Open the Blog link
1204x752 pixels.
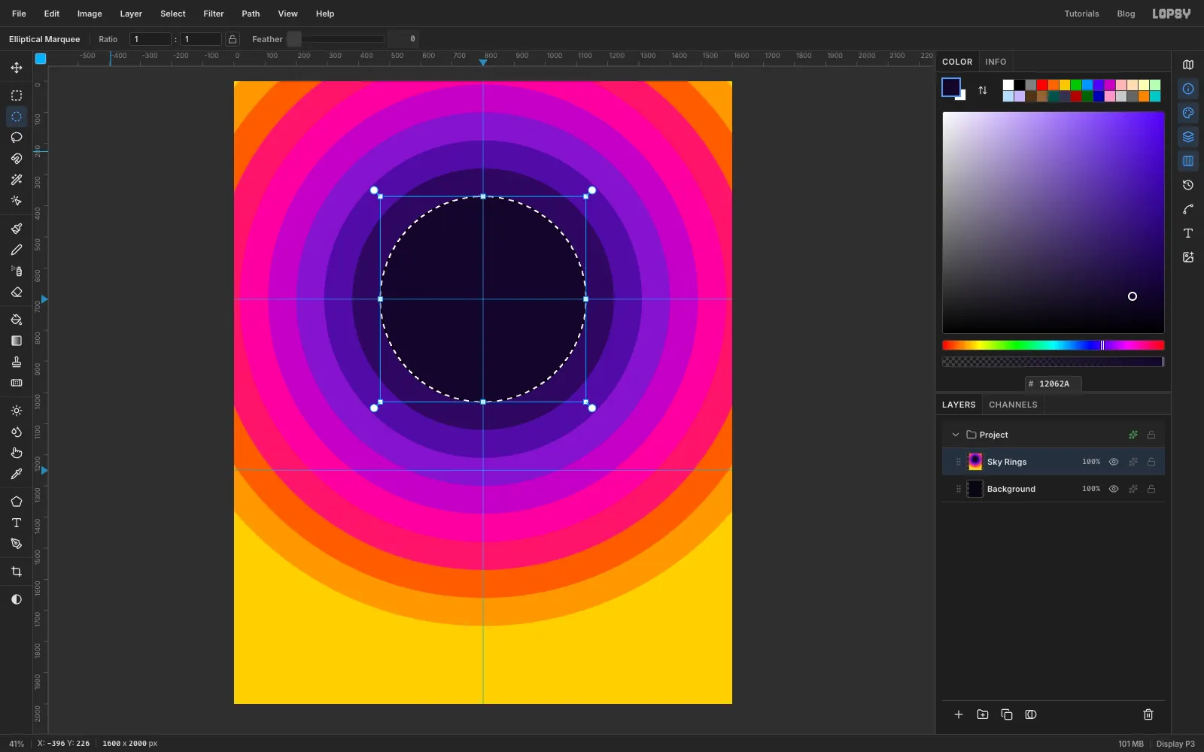(x=1126, y=14)
